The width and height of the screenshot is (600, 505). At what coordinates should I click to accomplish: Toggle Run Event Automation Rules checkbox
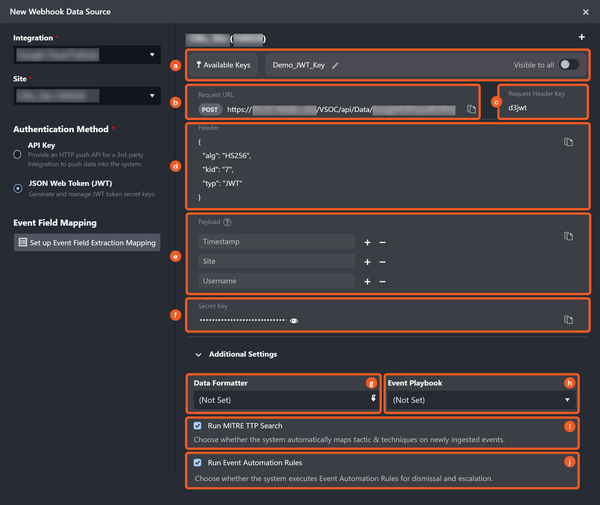(x=197, y=463)
